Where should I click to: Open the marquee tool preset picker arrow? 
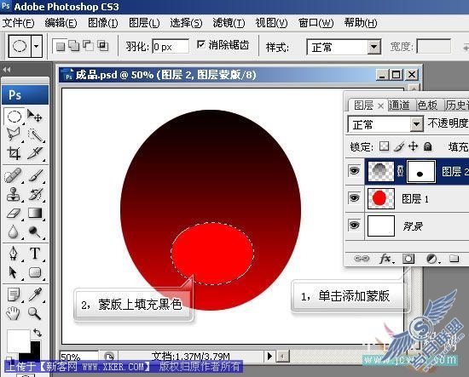(36, 46)
